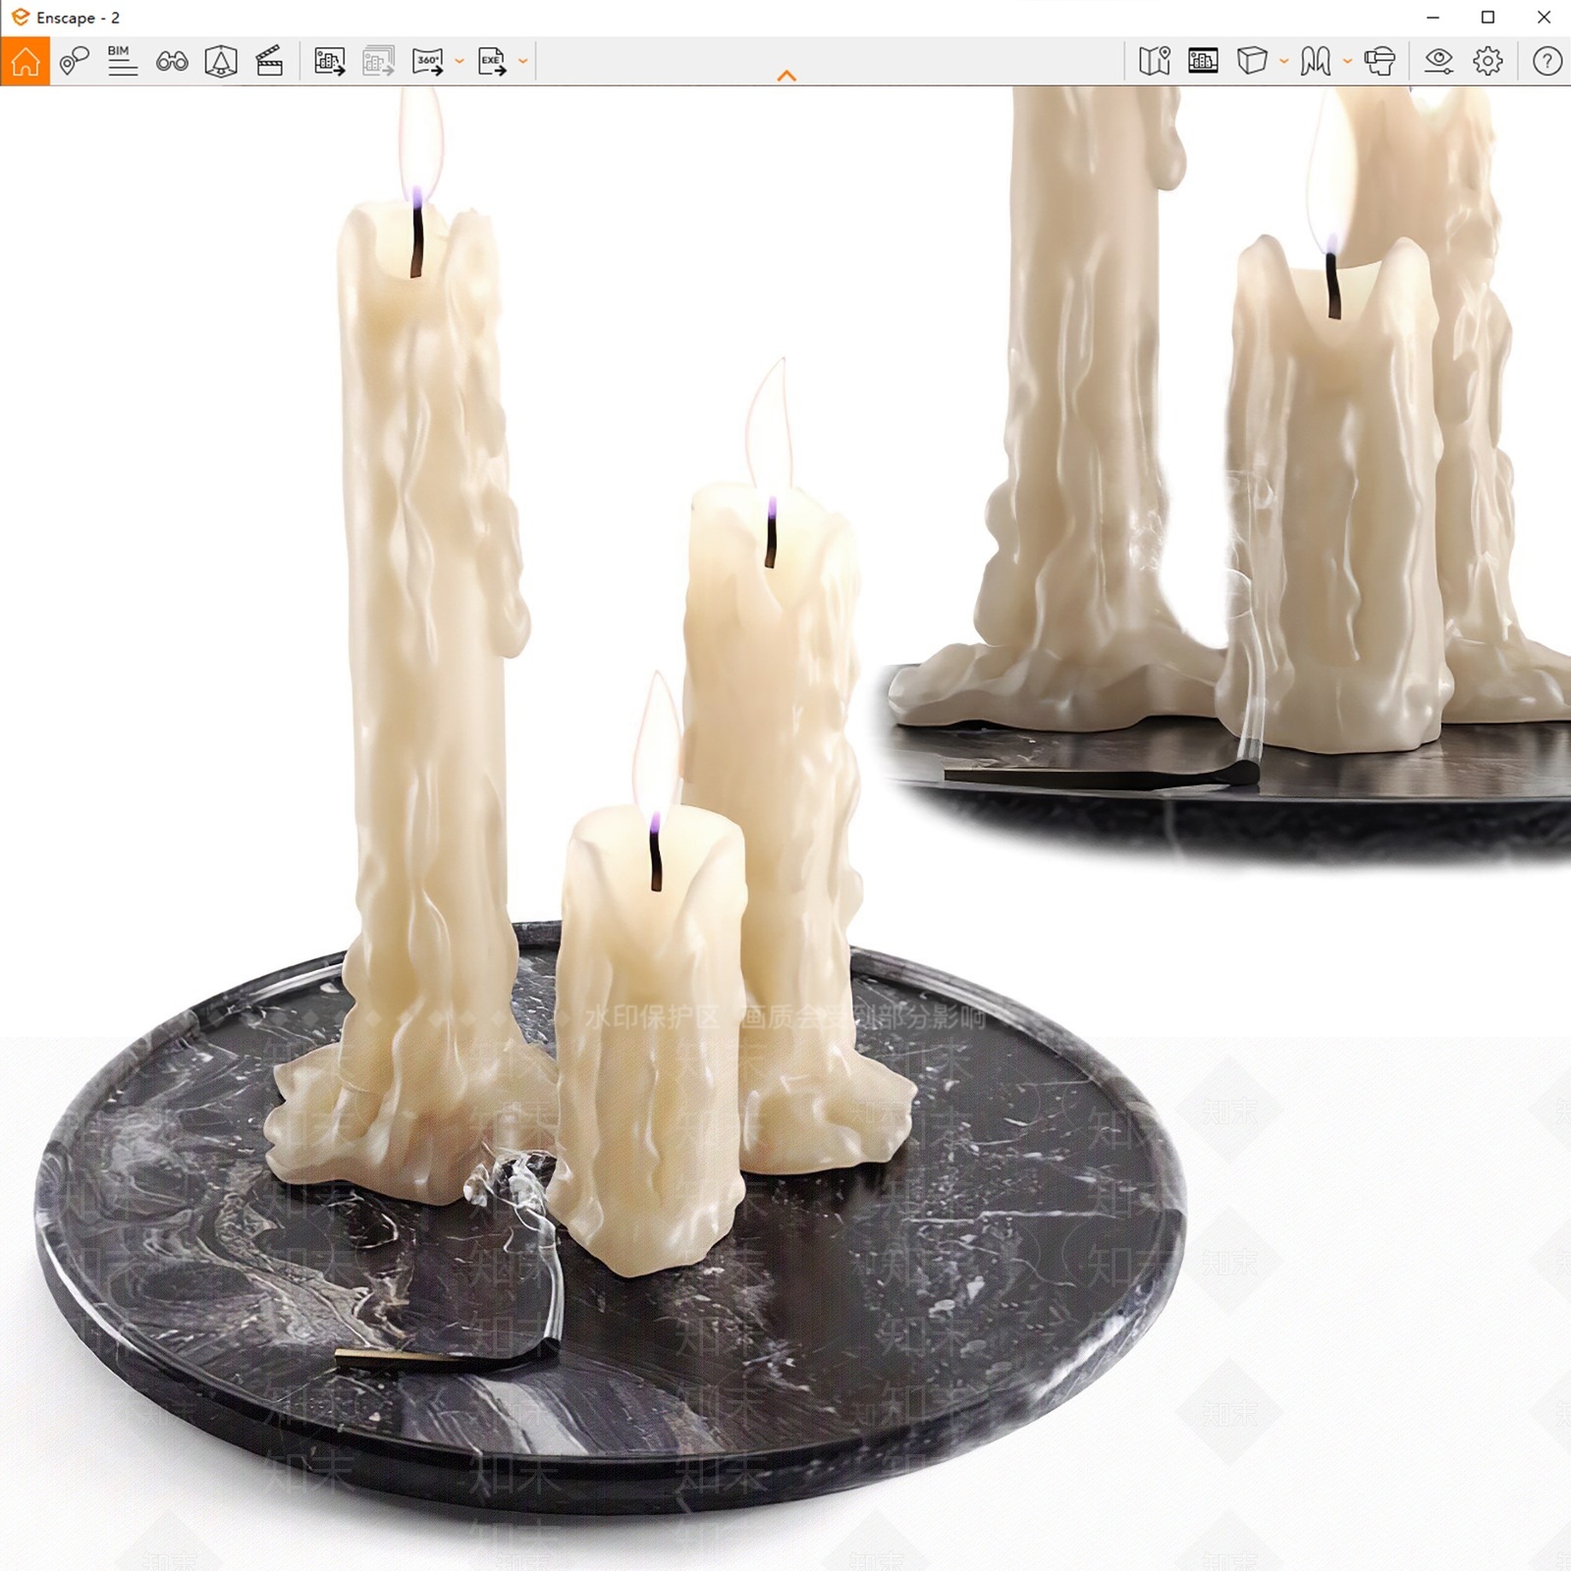The height and width of the screenshot is (1571, 1571).
Task: Click the orange Home icon
Action: point(26,61)
